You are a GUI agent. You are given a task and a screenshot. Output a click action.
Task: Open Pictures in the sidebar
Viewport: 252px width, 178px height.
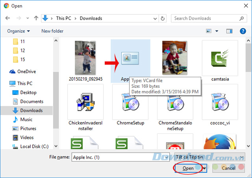24,128
